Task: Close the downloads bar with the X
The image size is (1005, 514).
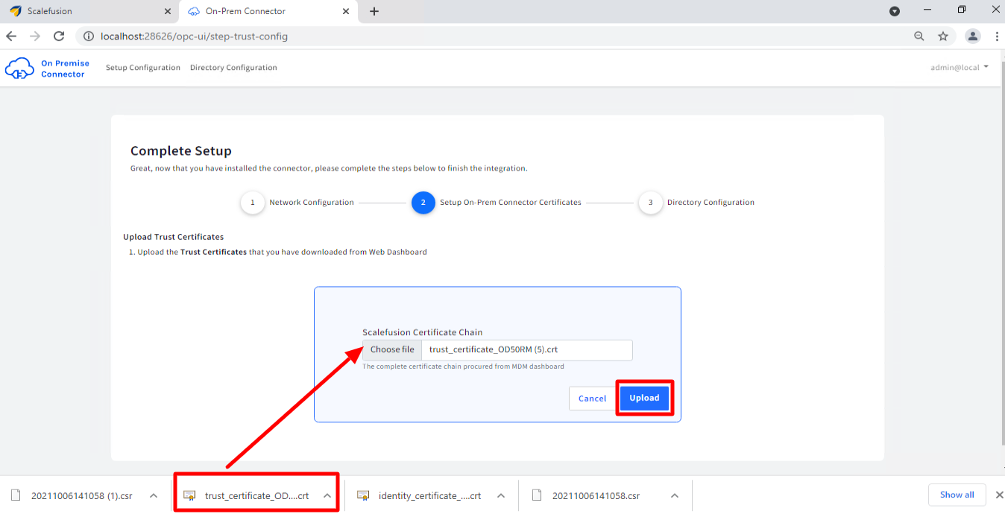Action: [x=999, y=495]
